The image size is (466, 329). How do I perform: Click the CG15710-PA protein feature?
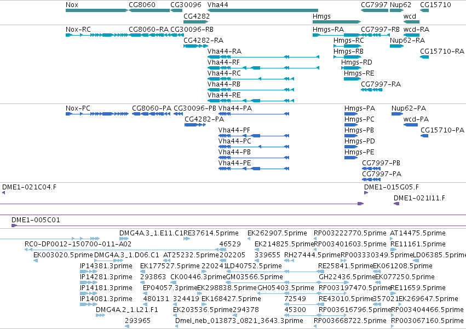point(424,136)
